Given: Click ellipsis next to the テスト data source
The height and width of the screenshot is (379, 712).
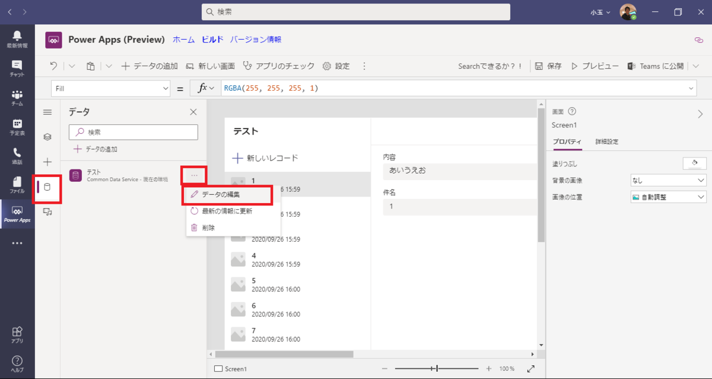Looking at the screenshot, I should click(x=194, y=175).
